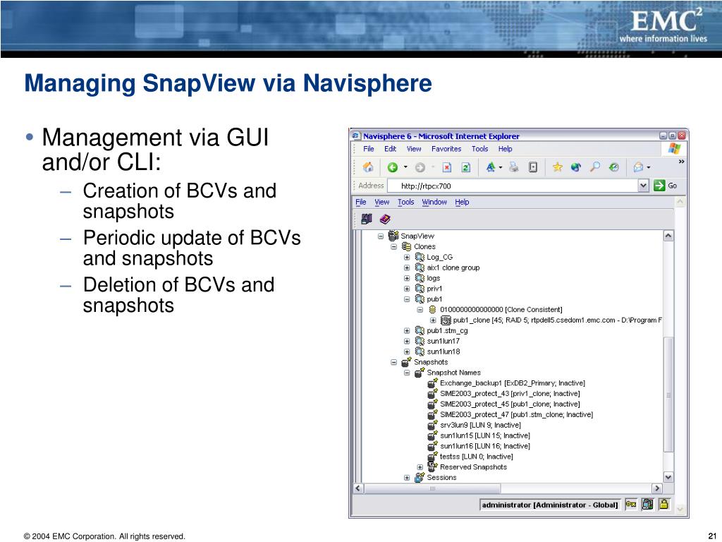Image resolution: width=722 pixels, height=542 pixels.
Task: Click the padlock icon in status bar
Action: pos(663,504)
